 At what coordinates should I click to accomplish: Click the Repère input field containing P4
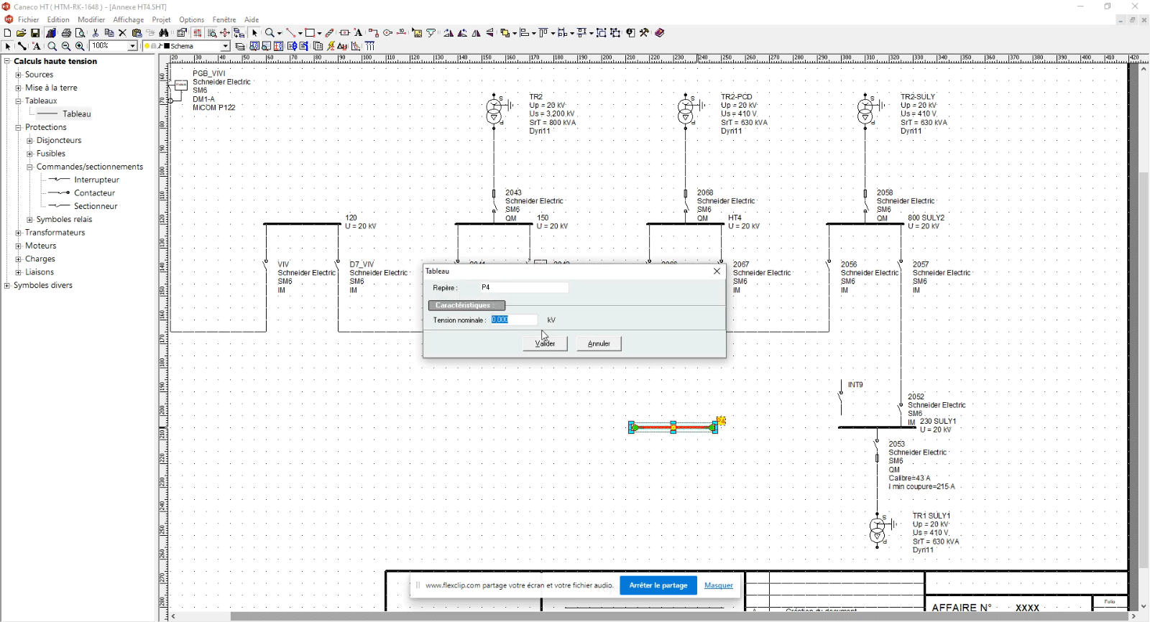click(523, 287)
